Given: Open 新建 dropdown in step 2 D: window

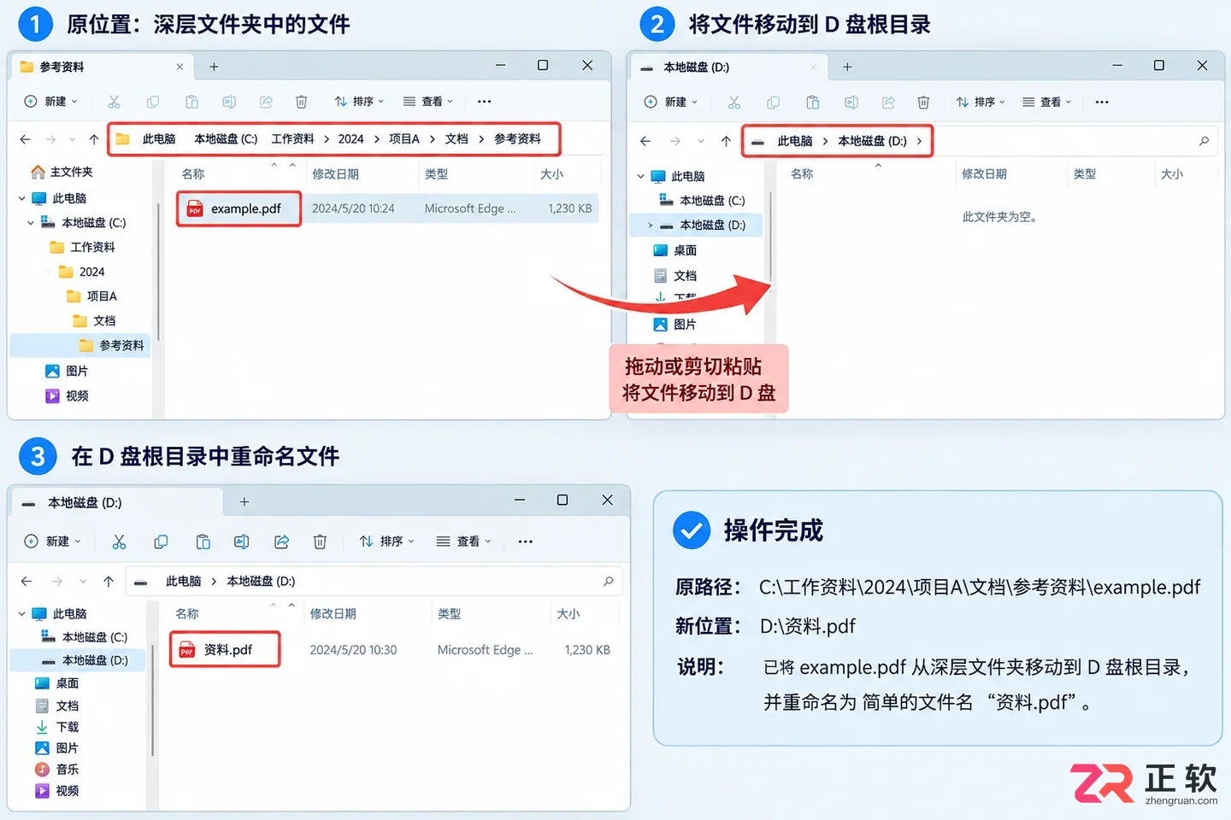Looking at the screenshot, I should (x=671, y=102).
